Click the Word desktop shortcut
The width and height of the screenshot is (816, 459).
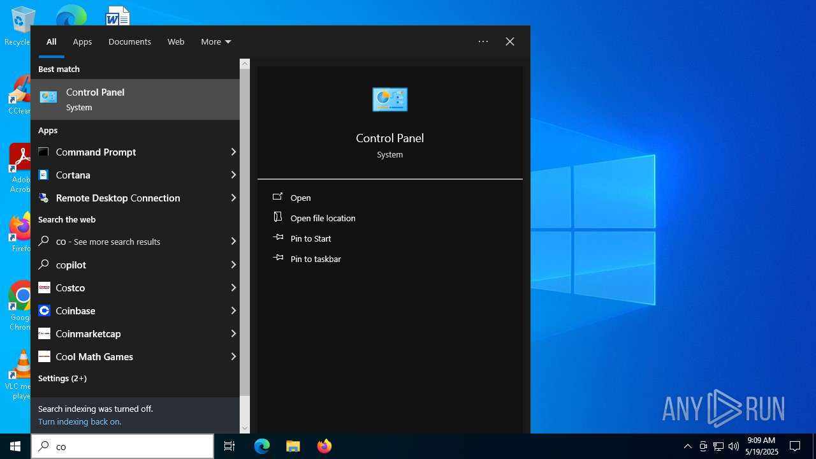tap(117, 16)
